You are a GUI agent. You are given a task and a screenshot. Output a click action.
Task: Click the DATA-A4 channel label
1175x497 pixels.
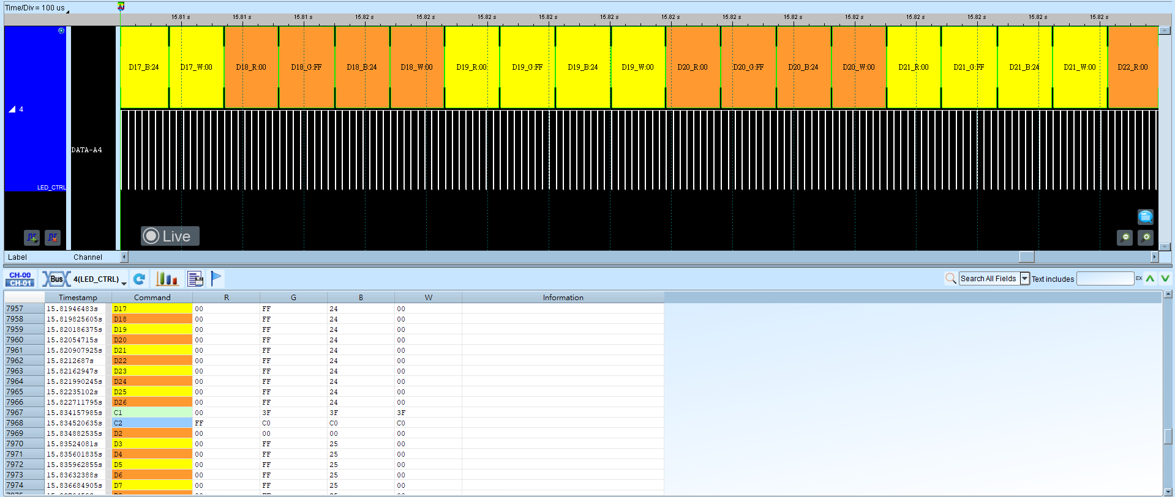(x=86, y=150)
